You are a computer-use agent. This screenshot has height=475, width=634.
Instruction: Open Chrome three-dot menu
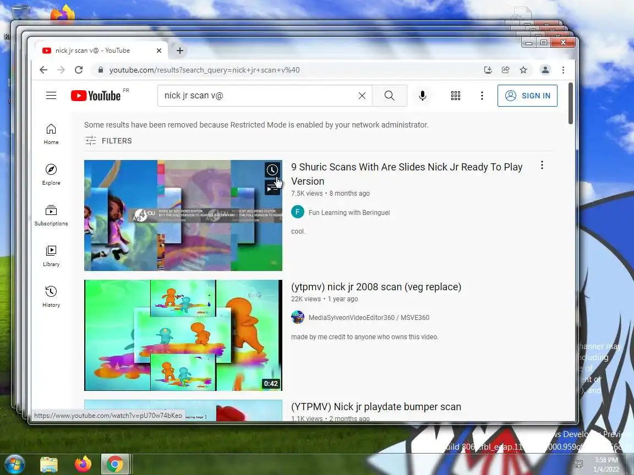pyautogui.click(x=563, y=70)
